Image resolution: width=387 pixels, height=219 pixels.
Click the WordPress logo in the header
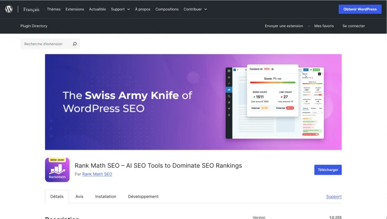pyautogui.click(x=8, y=9)
